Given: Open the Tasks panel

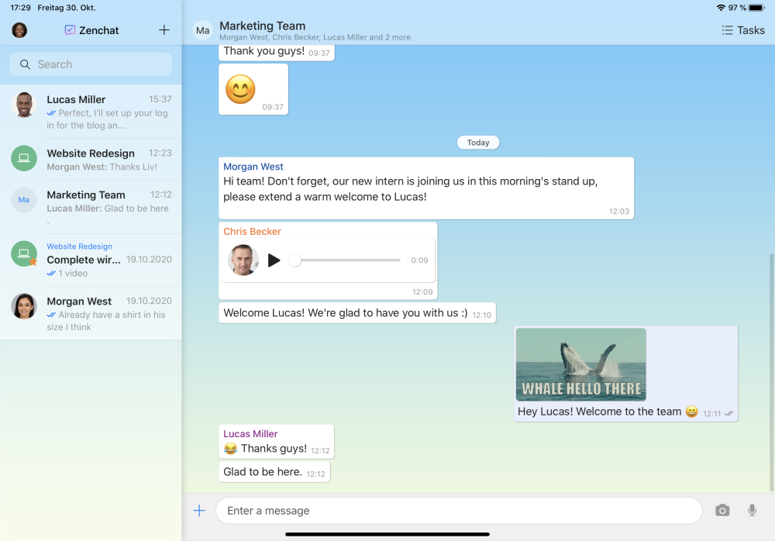Looking at the screenshot, I should (743, 30).
